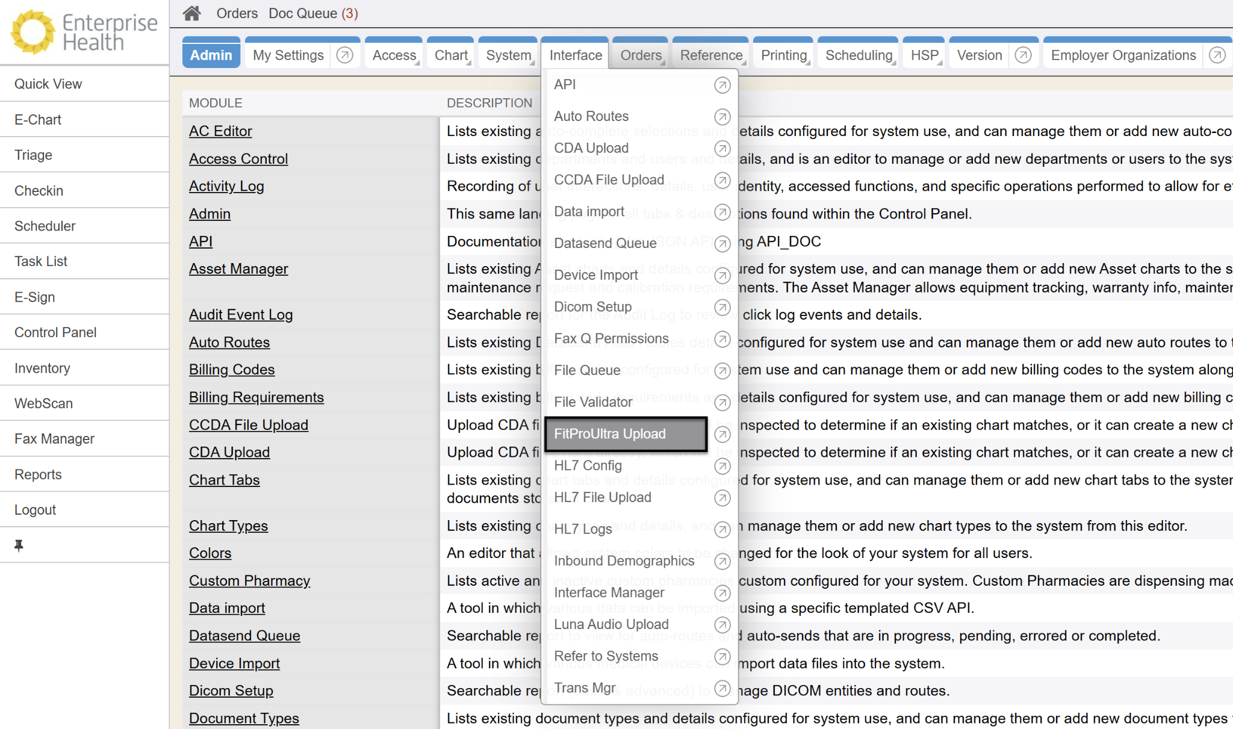Click pop-out icon next to Dicom Setup entry

click(x=722, y=308)
